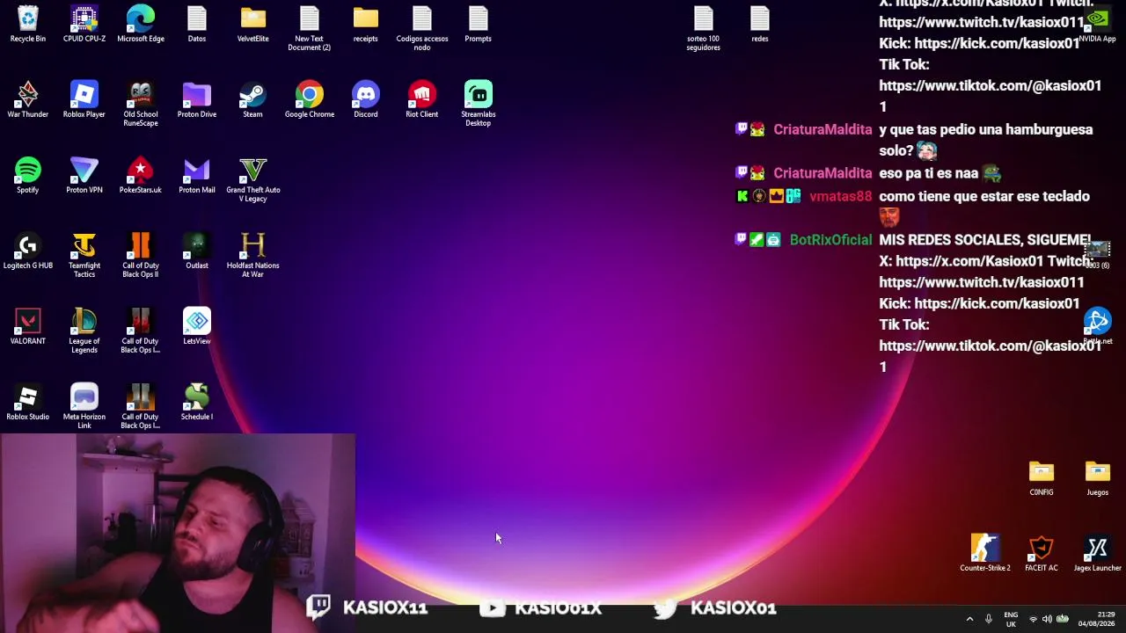Open the Logitech G HUB shortcut
The height and width of the screenshot is (633, 1126).
point(28,251)
